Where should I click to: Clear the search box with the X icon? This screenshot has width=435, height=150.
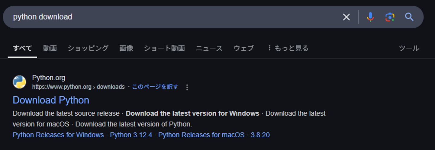click(x=346, y=17)
